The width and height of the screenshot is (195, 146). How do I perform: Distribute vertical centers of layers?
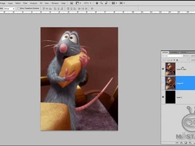[71, 9]
